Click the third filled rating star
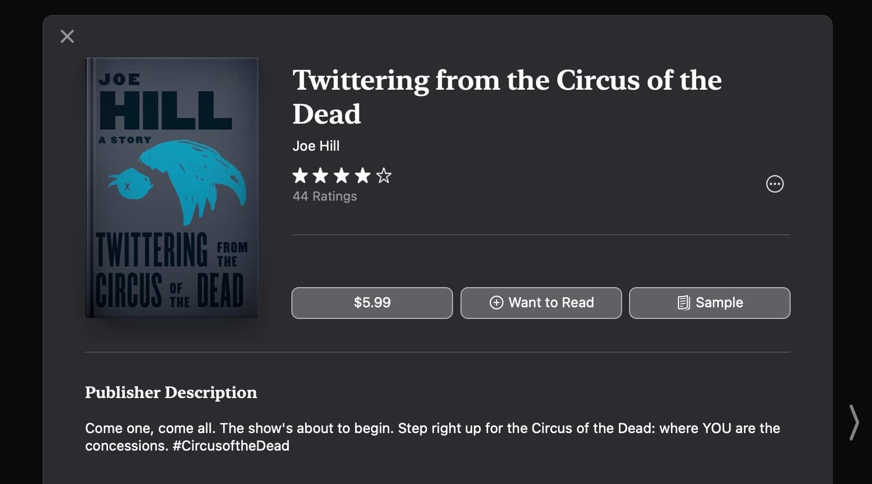 (x=341, y=175)
